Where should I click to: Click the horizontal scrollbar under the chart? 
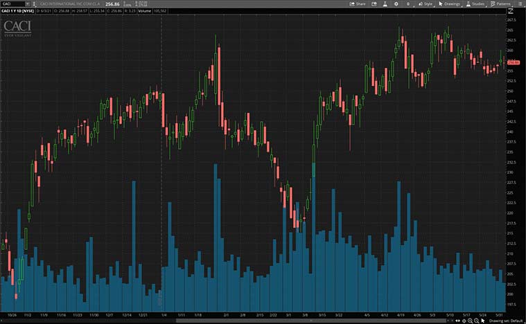click(x=277, y=321)
